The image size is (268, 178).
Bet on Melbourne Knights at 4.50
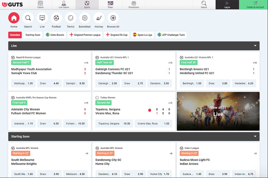76,174
